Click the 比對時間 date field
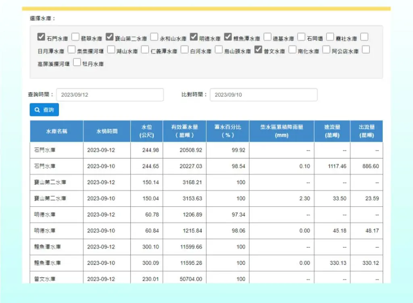This screenshot has height=303, width=413. coord(263,95)
